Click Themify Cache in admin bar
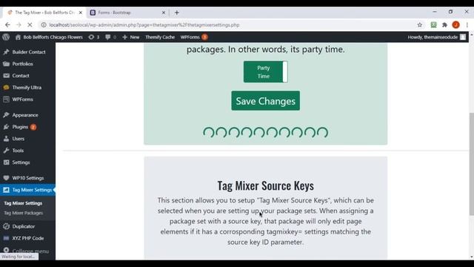 click(160, 37)
